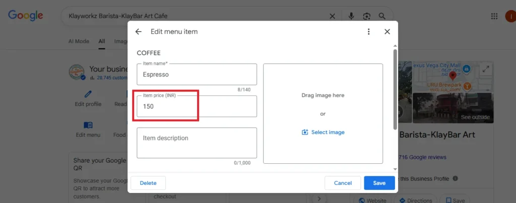Go to the Google logo home
Viewport: 516px width, 203px height.
tap(26, 16)
